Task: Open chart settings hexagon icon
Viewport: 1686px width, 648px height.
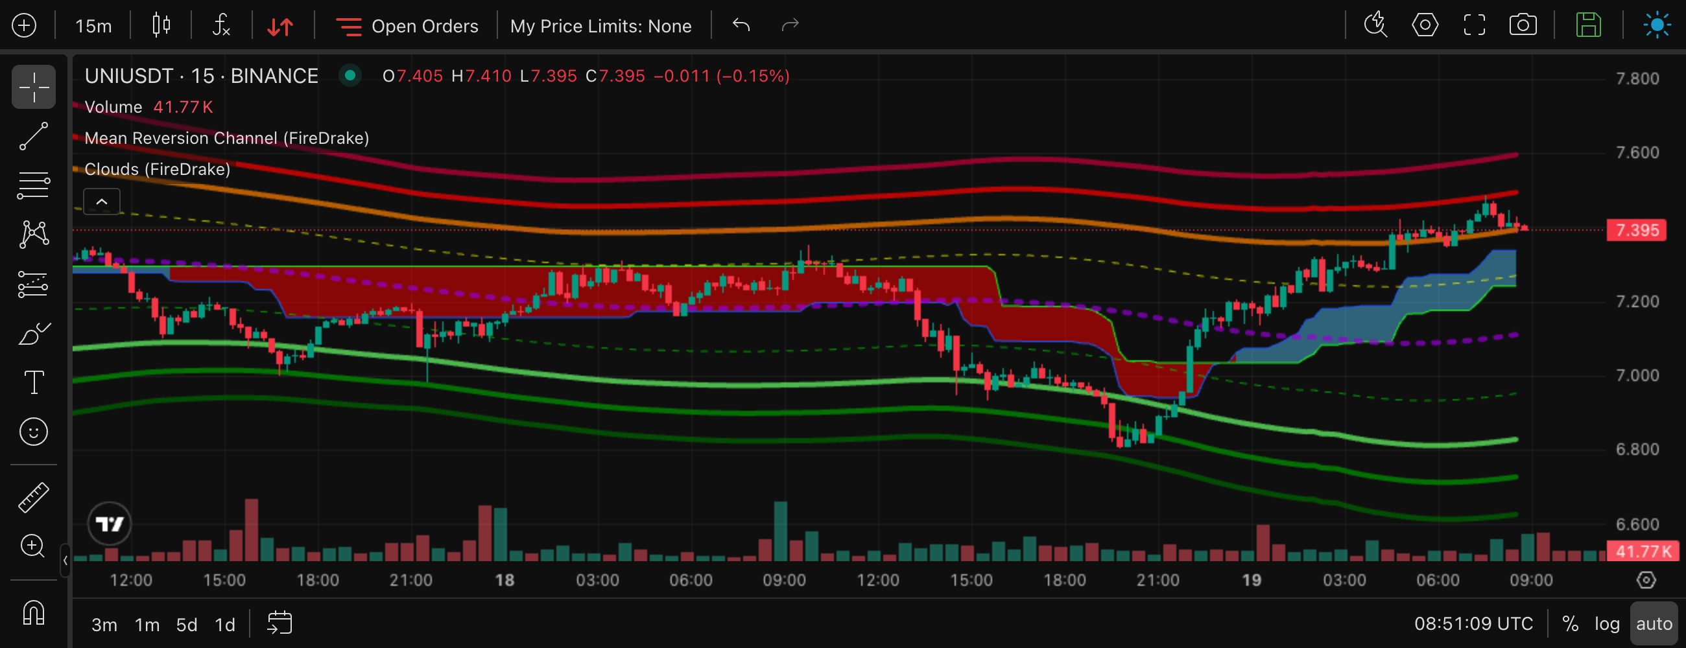Action: pyautogui.click(x=1425, y=25)
